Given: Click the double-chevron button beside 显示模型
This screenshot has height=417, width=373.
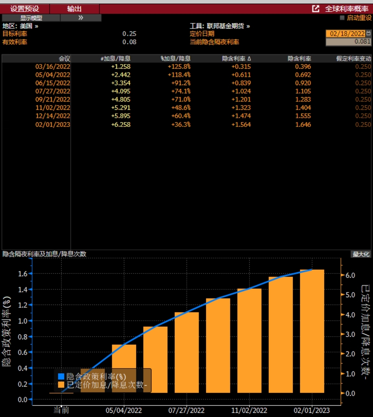Looking at the screenshot, I should coord(81,18).
